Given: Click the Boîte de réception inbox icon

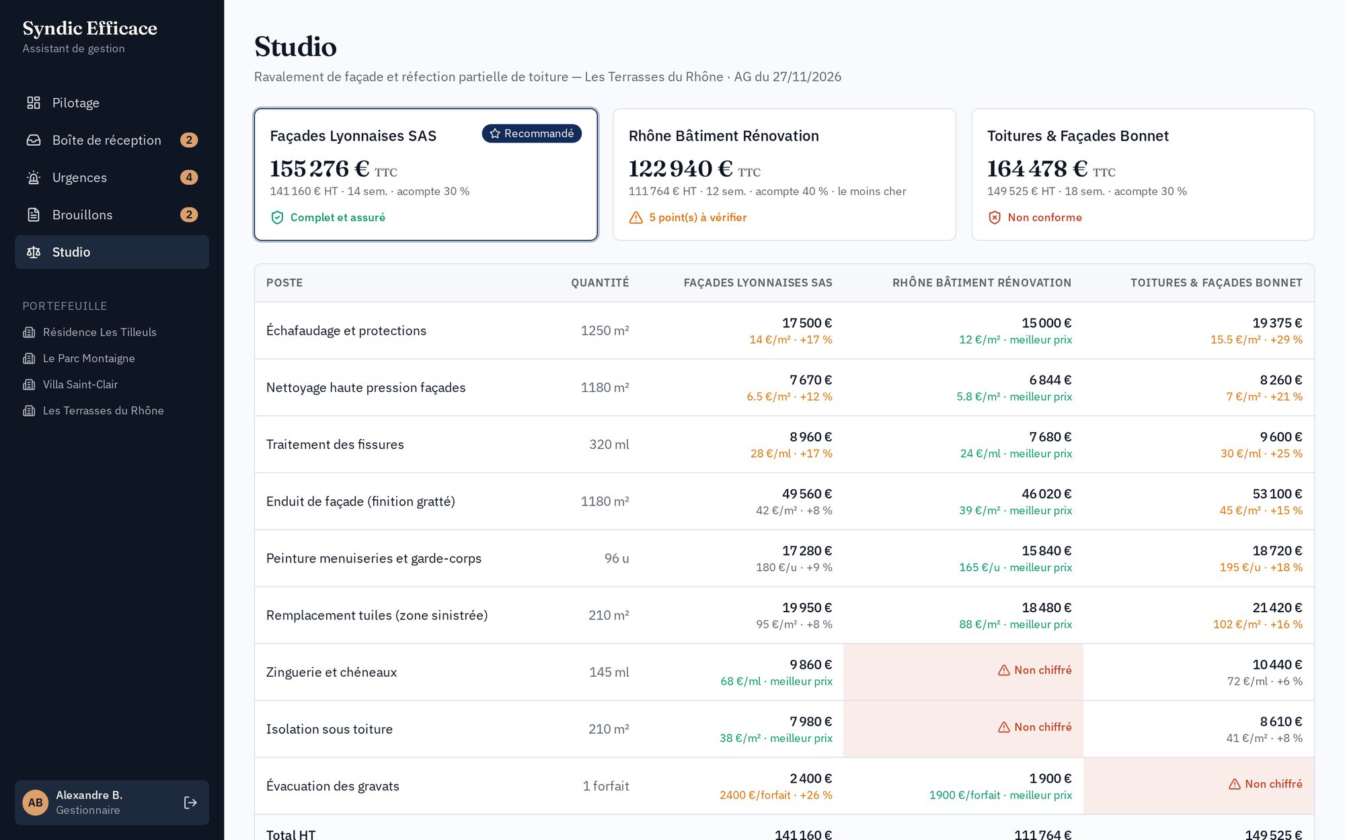Looking at the screenshot, I should coord(34,140).
